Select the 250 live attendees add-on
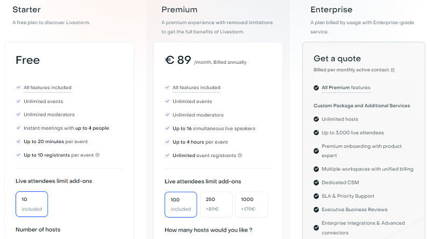 point(216,205)
